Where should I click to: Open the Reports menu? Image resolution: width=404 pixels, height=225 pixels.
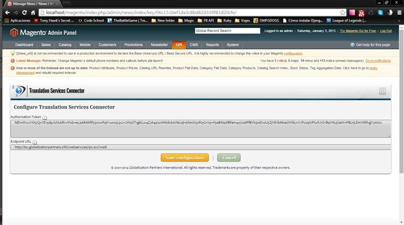[x=212, y=44]
